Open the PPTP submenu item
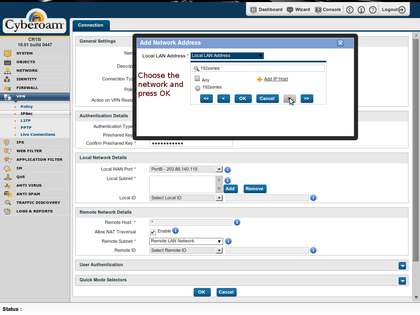 point(26,128)
